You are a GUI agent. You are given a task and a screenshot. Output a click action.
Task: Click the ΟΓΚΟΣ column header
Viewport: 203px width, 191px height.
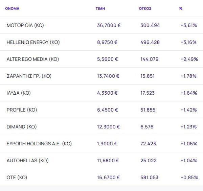[145, 8]
